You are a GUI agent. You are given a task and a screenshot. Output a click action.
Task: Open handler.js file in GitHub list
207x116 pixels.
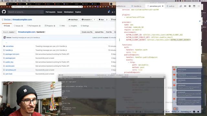9,50
